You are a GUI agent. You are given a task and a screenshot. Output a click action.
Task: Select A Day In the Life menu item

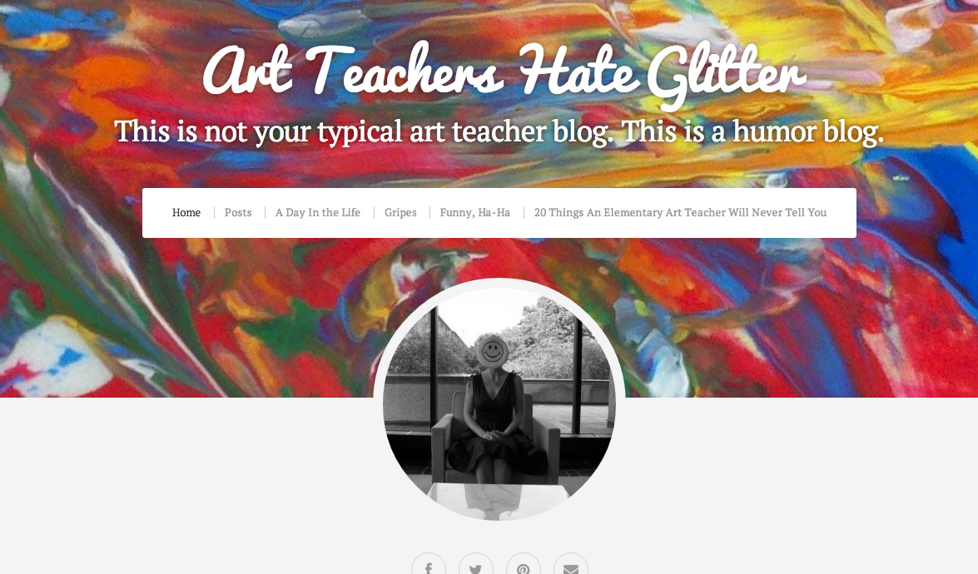pos(318,212)
